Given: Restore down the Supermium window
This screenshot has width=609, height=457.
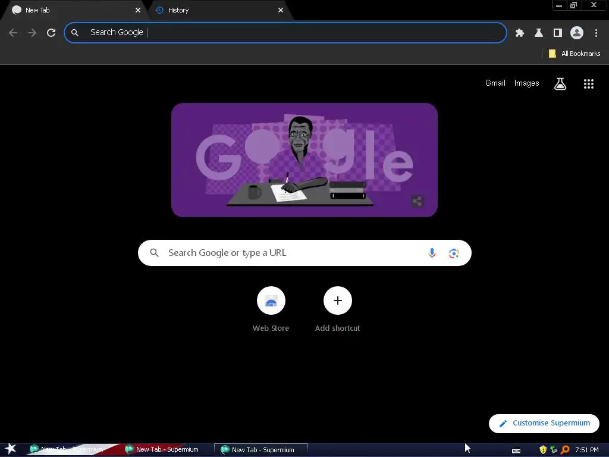Looking at the screenshot, I should pyautogui.click(x=573, y=5).
